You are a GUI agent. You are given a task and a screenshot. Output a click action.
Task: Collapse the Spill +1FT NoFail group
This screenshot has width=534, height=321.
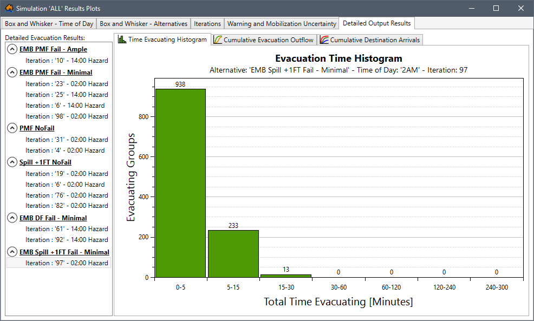pyautogui.click(x=11, y=162)
